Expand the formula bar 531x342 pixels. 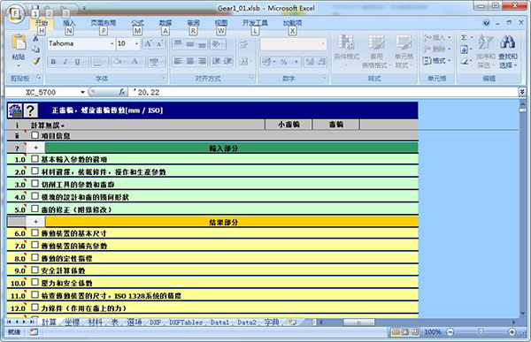522,91
